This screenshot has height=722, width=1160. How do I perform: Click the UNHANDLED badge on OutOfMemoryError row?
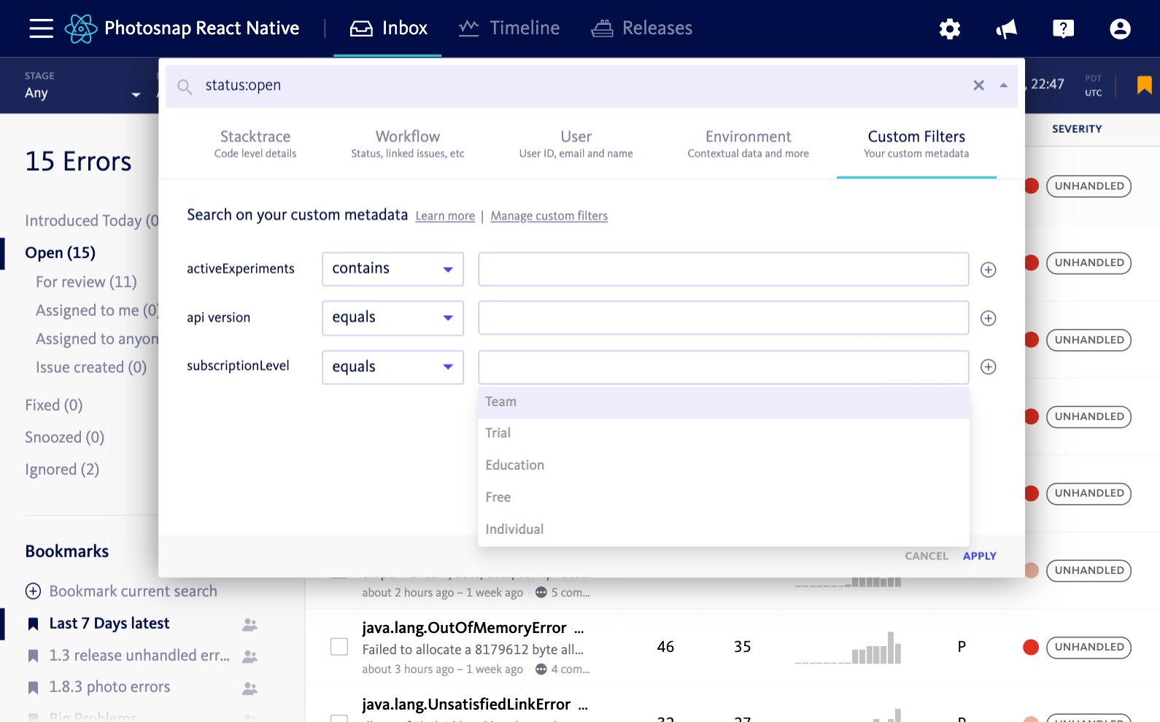pos(1089,647)
